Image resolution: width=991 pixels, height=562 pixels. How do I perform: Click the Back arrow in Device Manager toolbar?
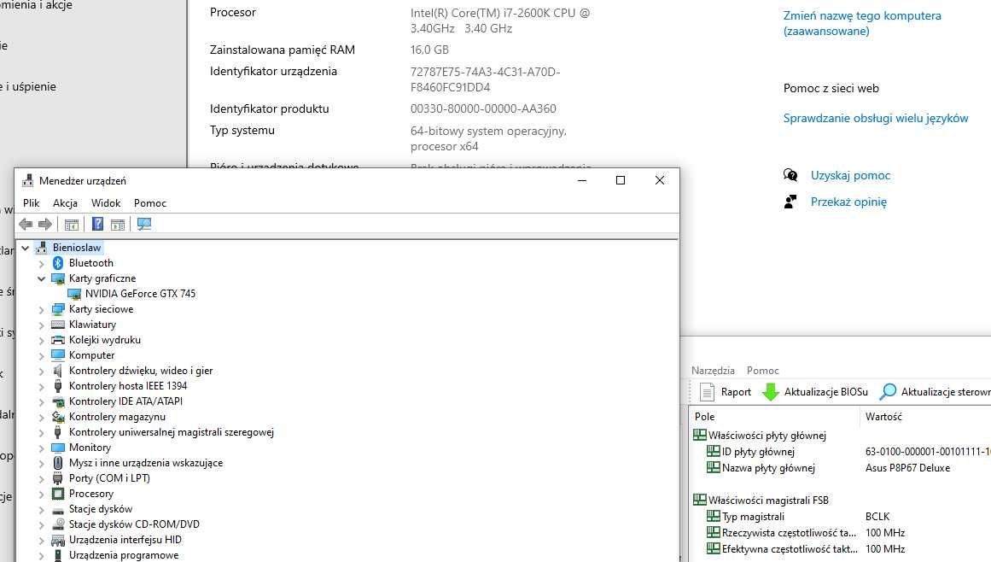[x=26, y=224]
